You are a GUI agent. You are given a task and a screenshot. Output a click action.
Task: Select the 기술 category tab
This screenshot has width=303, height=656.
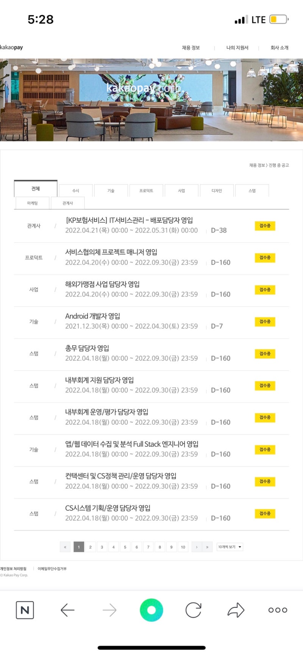111,191
